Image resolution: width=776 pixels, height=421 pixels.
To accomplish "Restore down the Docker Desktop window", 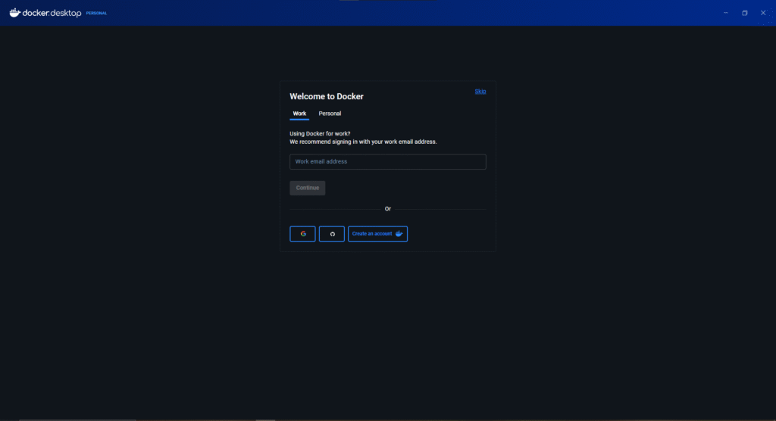I will tap(744, 13).
